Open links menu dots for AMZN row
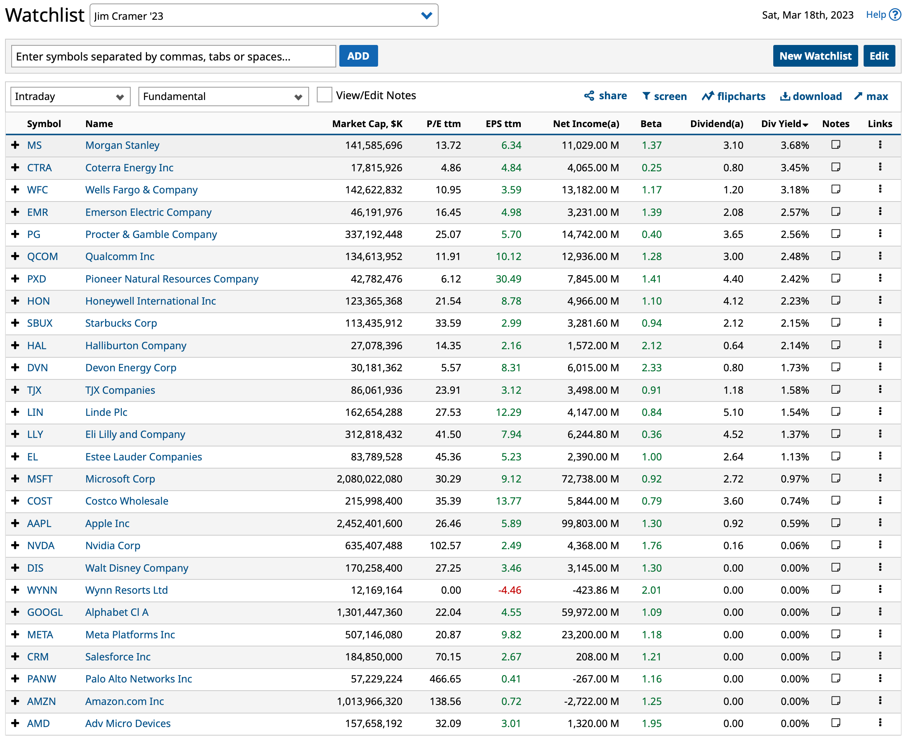 880,701
